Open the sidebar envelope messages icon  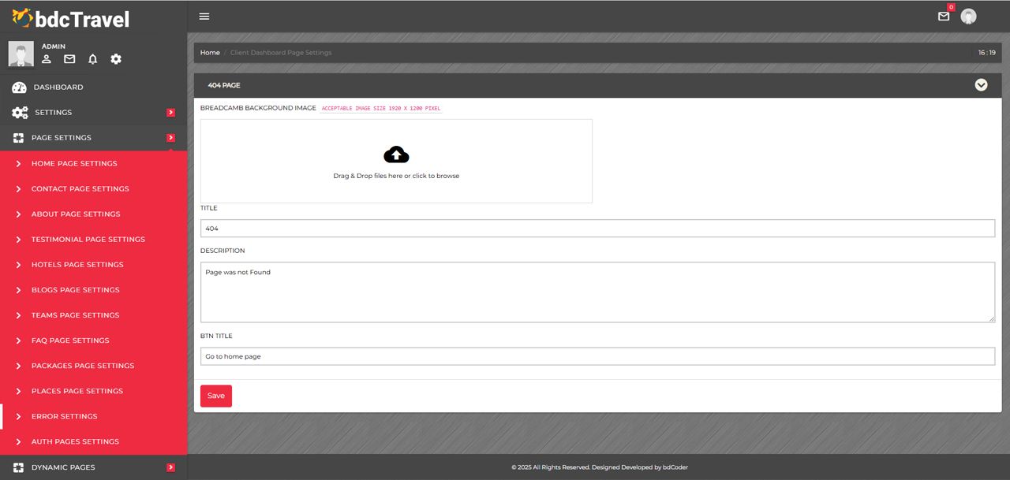(69, 59)
